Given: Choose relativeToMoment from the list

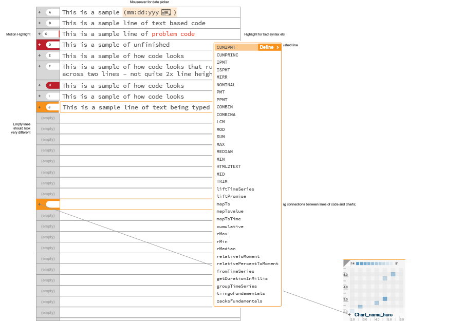Looking at the screenshot, I should 238,256.
